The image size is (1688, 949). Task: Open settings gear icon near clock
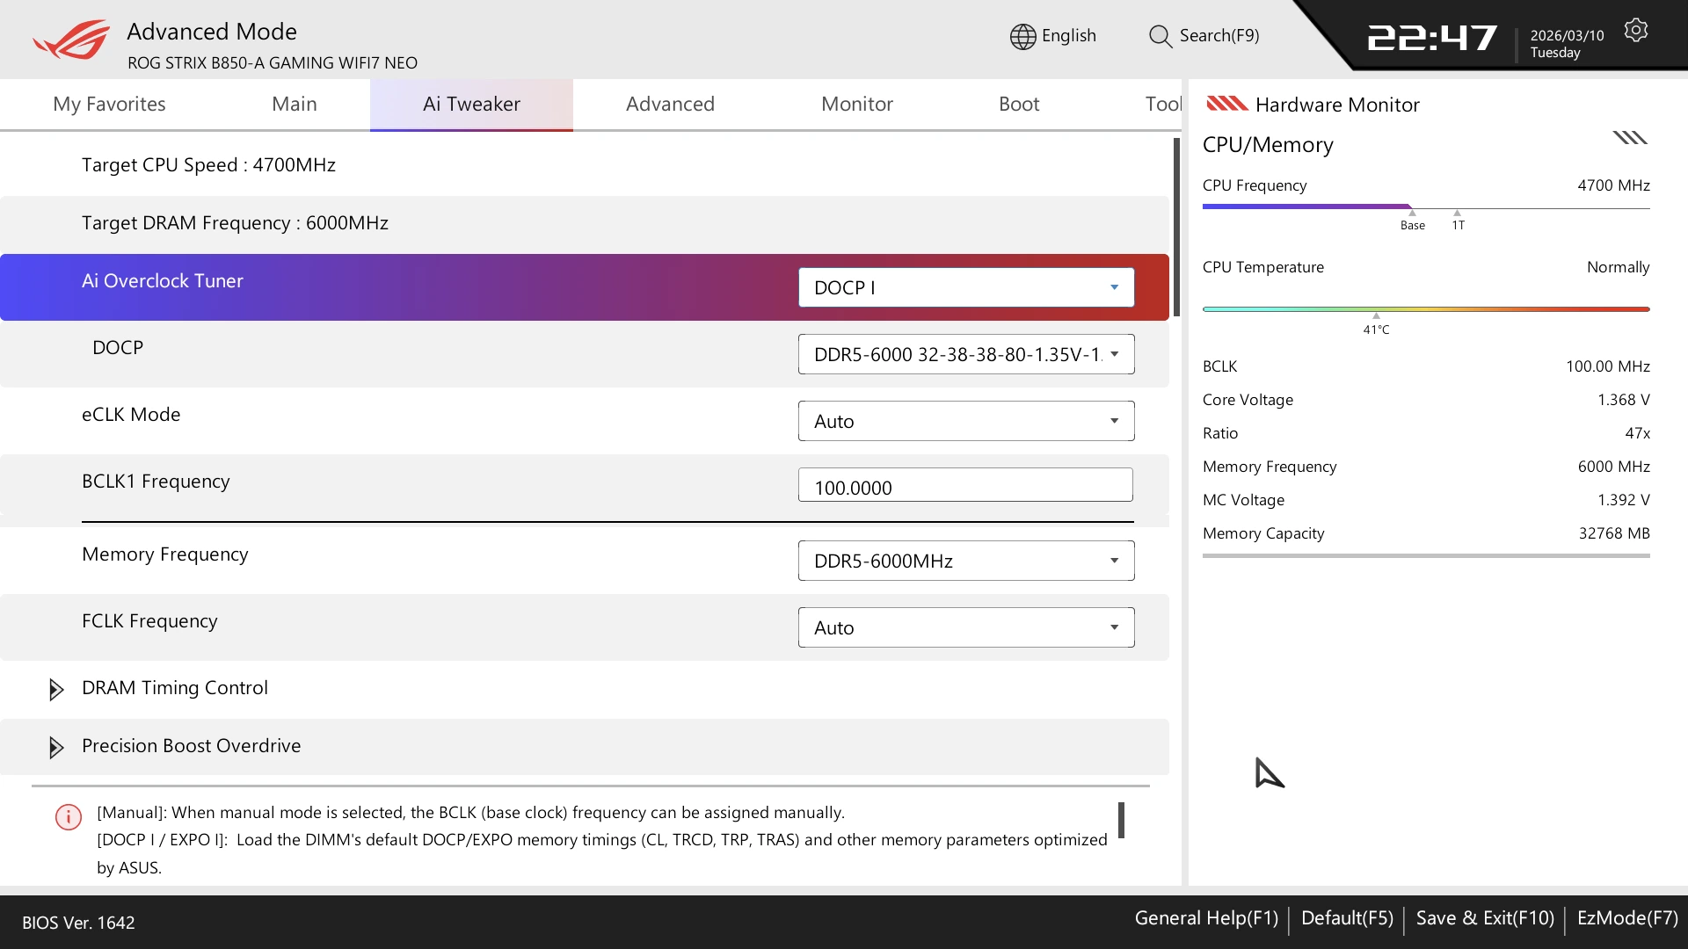tap(1635, 31)
